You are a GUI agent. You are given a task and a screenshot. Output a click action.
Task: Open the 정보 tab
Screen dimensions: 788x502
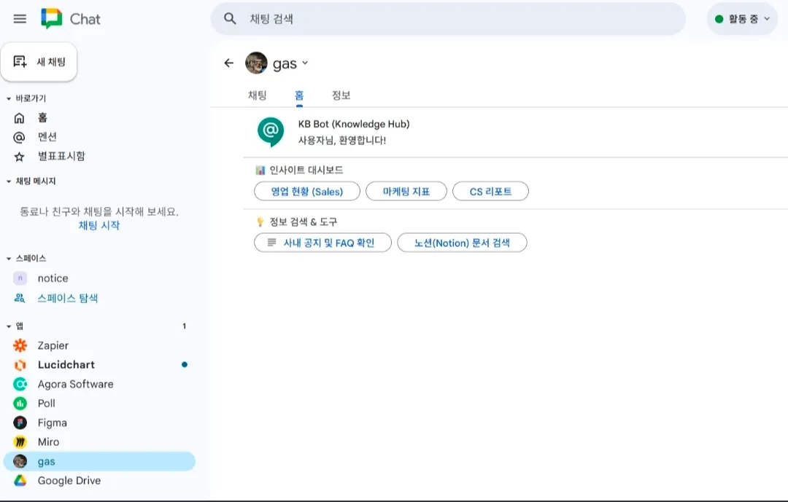(x=341, y=95)
